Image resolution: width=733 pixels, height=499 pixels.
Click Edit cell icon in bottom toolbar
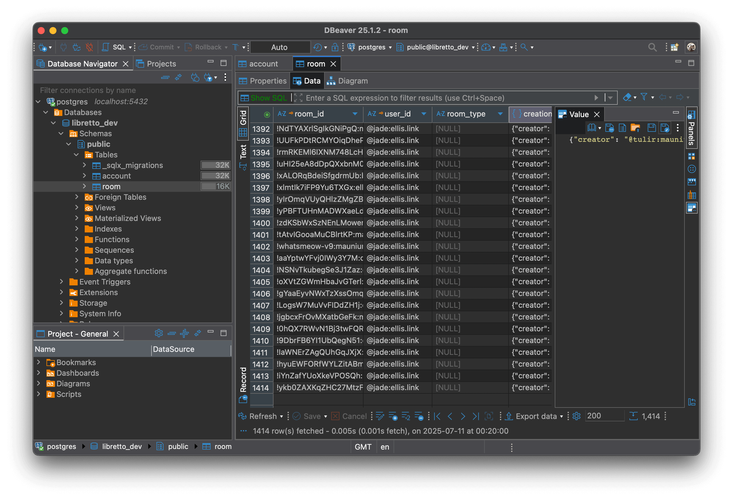coord(380,416)
